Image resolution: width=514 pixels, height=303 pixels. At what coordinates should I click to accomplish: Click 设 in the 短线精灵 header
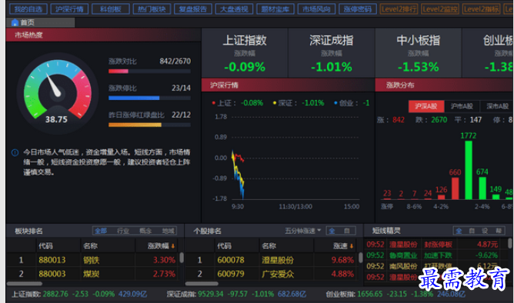pyautogui.click(x=486, y=231)
